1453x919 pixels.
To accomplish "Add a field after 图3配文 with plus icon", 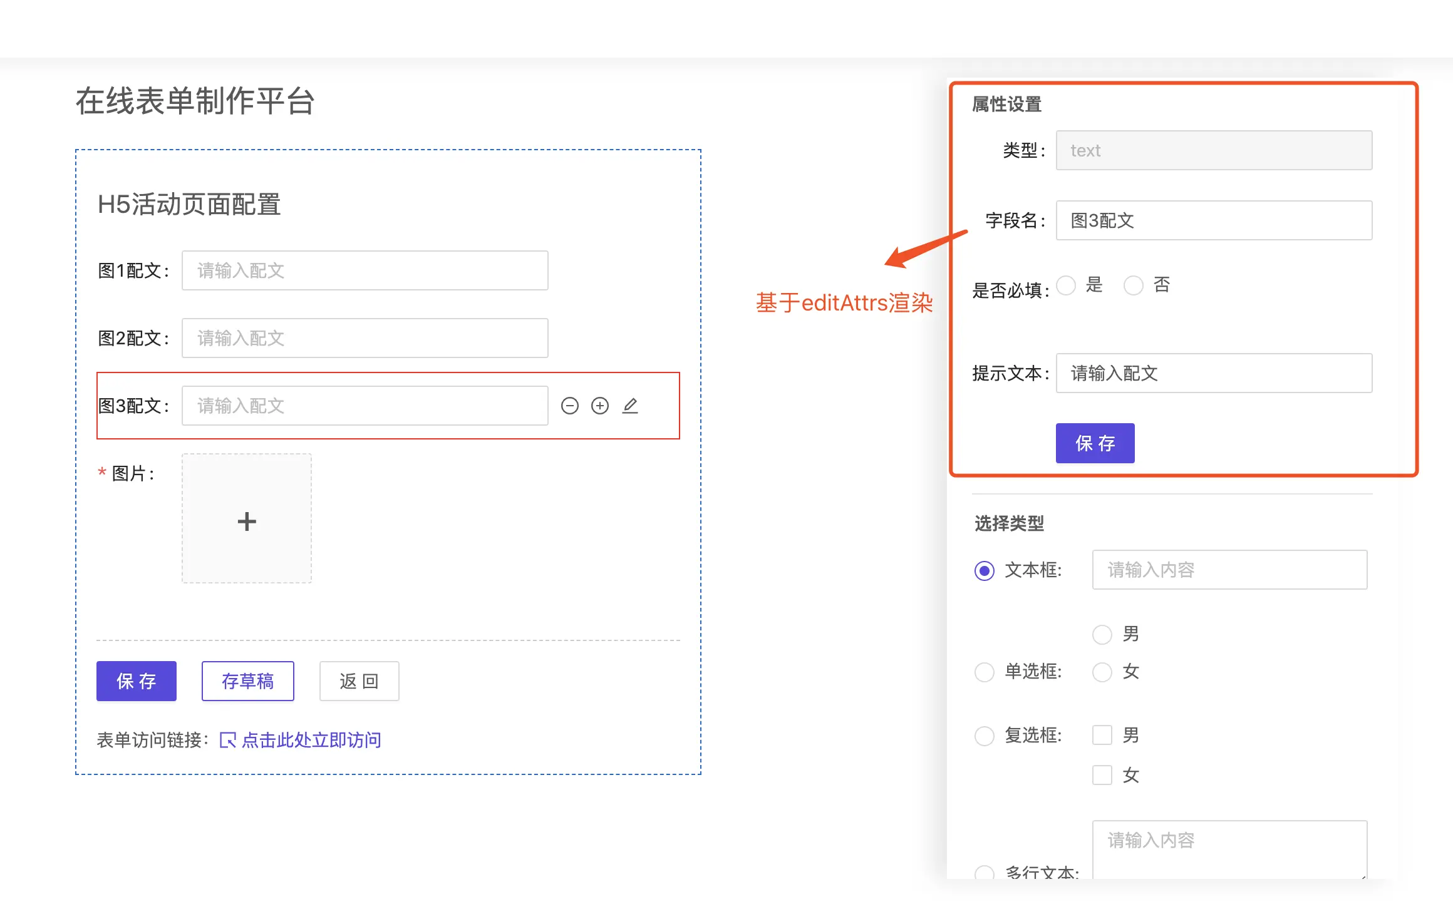I will (x=600, y=406).
